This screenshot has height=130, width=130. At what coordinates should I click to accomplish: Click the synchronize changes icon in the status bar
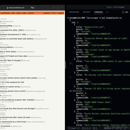79,128
